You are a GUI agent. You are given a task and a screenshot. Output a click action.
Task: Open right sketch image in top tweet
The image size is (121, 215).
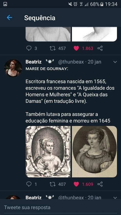click(x=94, y=34)
